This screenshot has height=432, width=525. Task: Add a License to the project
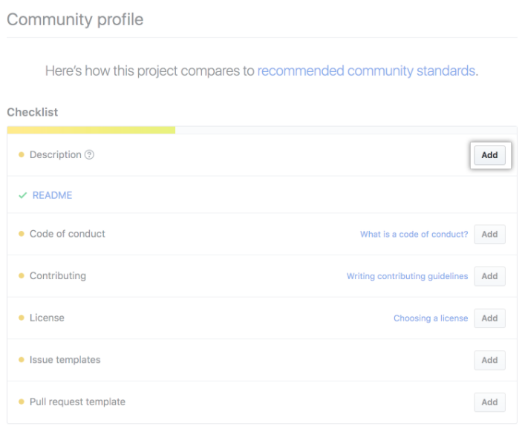[489, 318]
